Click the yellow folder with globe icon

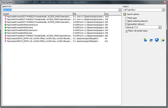coord(162,40)
